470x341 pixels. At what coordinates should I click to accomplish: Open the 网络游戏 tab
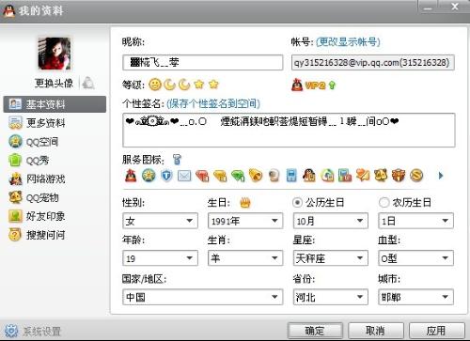(55, 179)
